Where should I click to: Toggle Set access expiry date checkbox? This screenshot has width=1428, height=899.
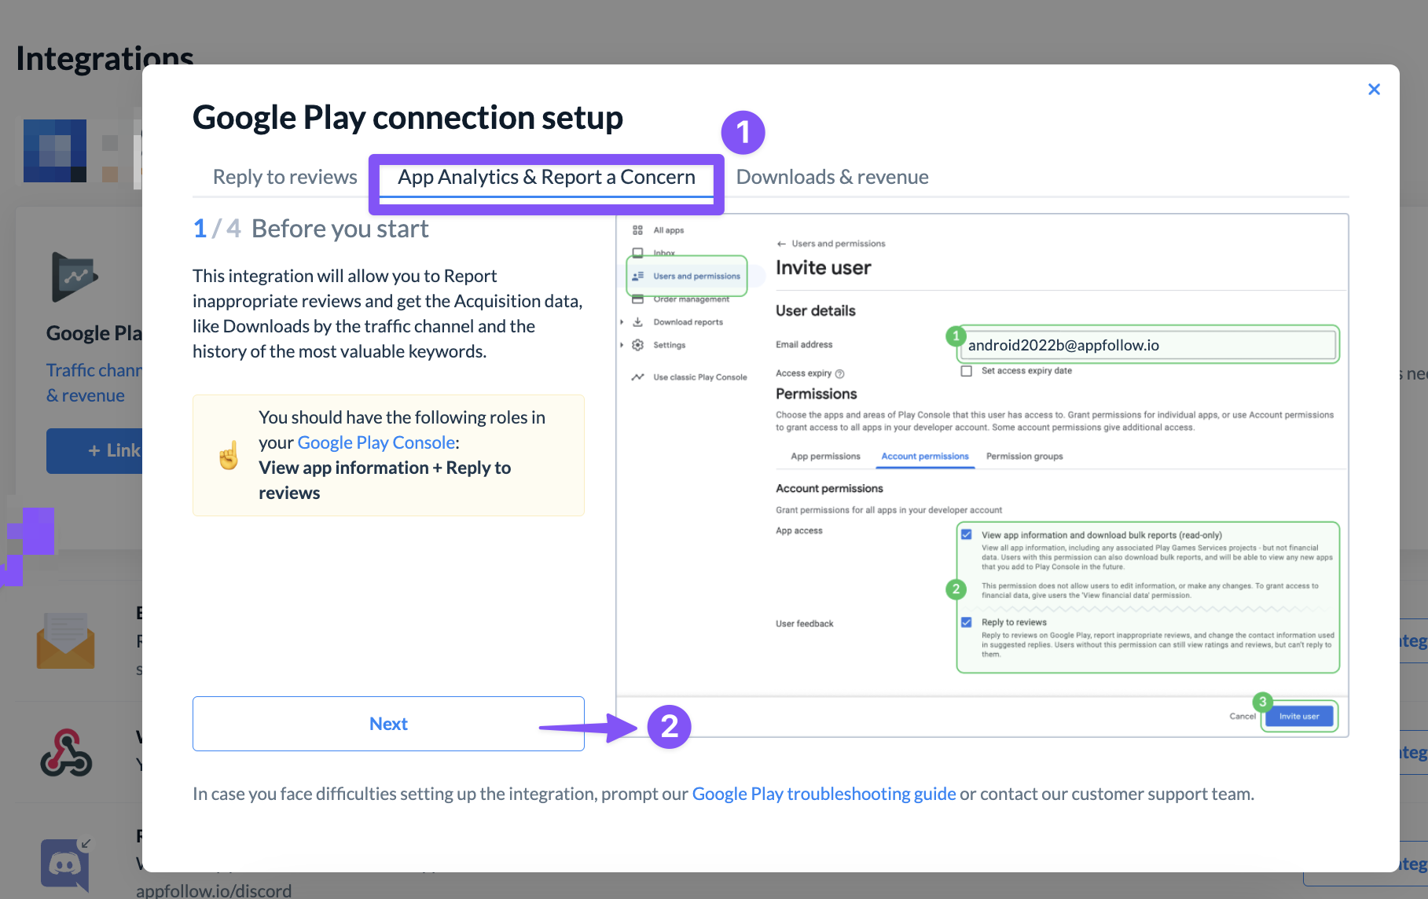[x=967, y=371]
